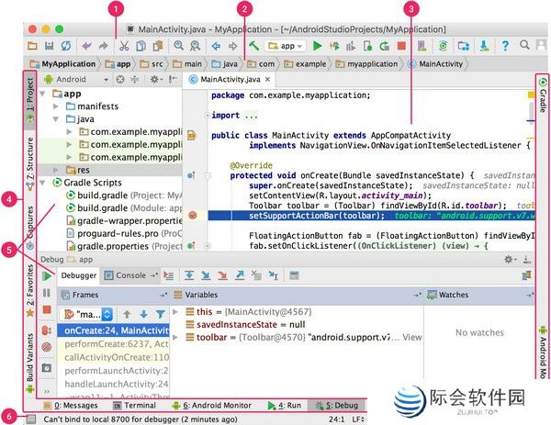Expand the 'this' variable in Variables
Screen dimensions: 551x425
[x=175, y=311]
